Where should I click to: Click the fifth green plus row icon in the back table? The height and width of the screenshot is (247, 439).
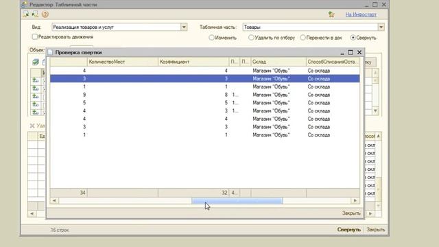[x=35, y=112]
